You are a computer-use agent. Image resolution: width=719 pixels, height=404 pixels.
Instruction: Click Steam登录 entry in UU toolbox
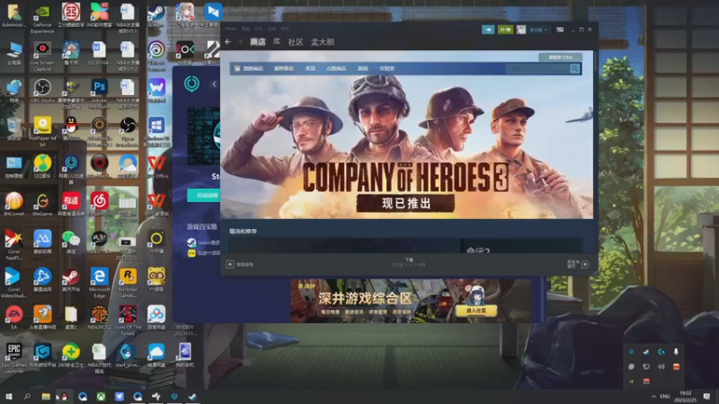204,242
